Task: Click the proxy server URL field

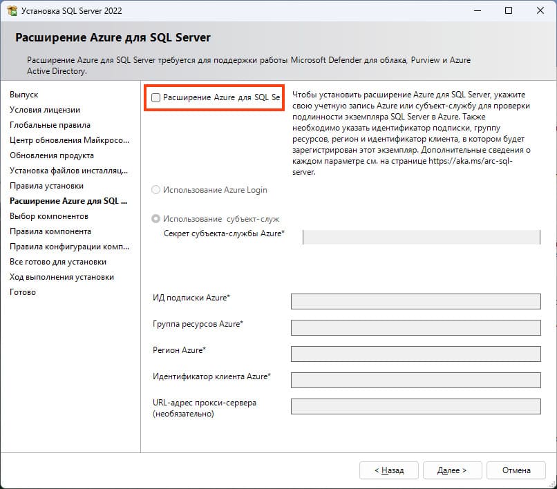Action: point(415,407)
